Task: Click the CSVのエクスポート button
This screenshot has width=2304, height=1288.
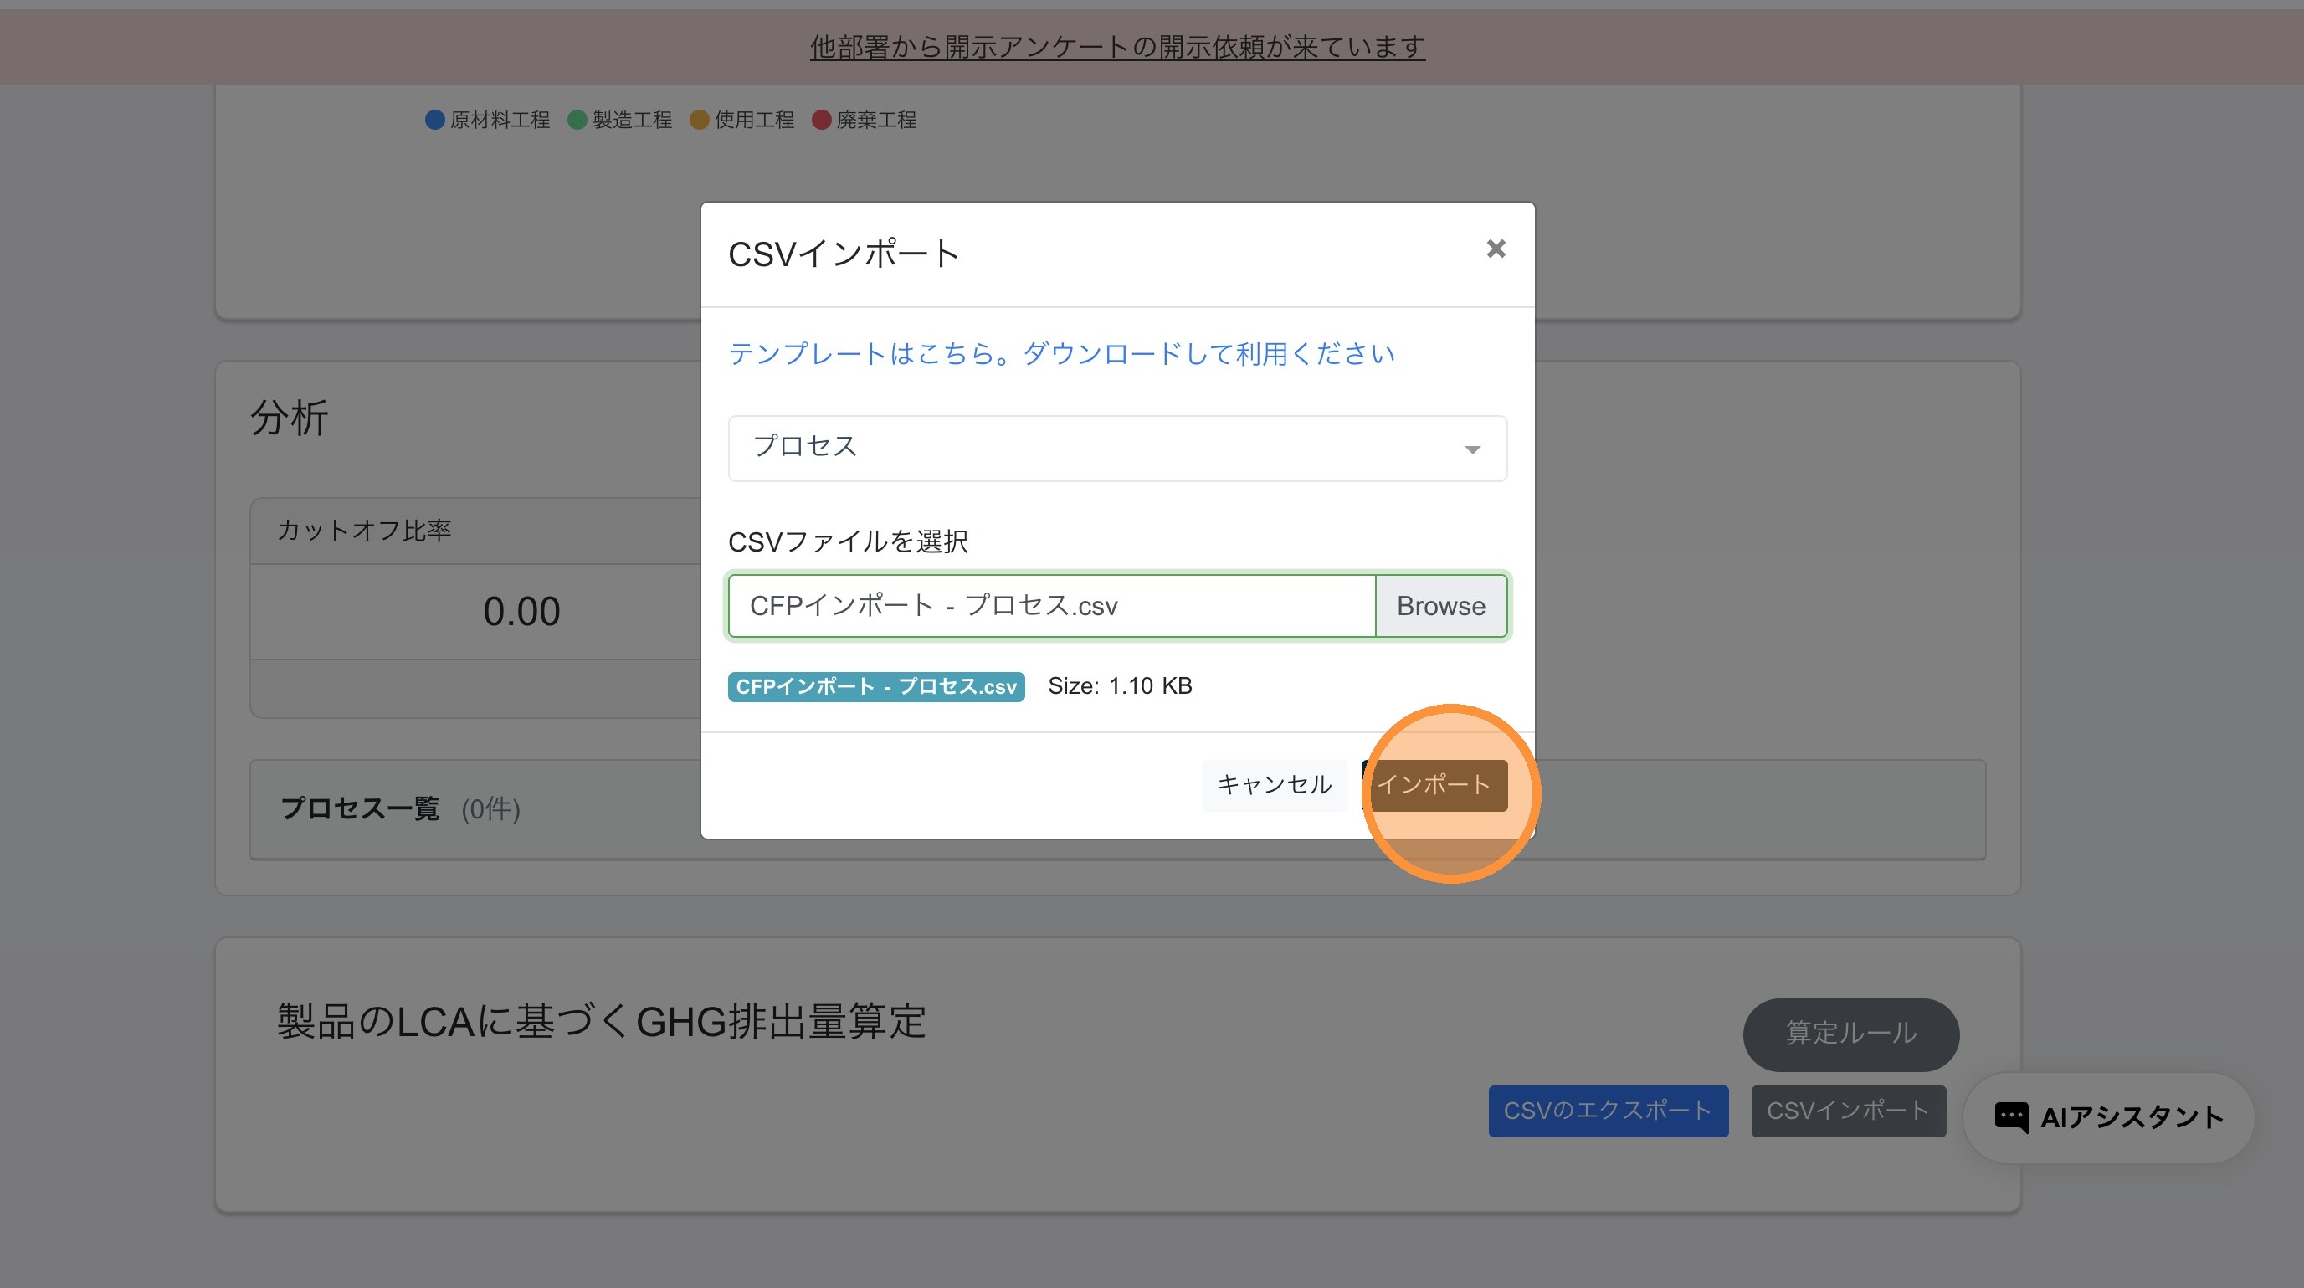Action: 1607,1111
